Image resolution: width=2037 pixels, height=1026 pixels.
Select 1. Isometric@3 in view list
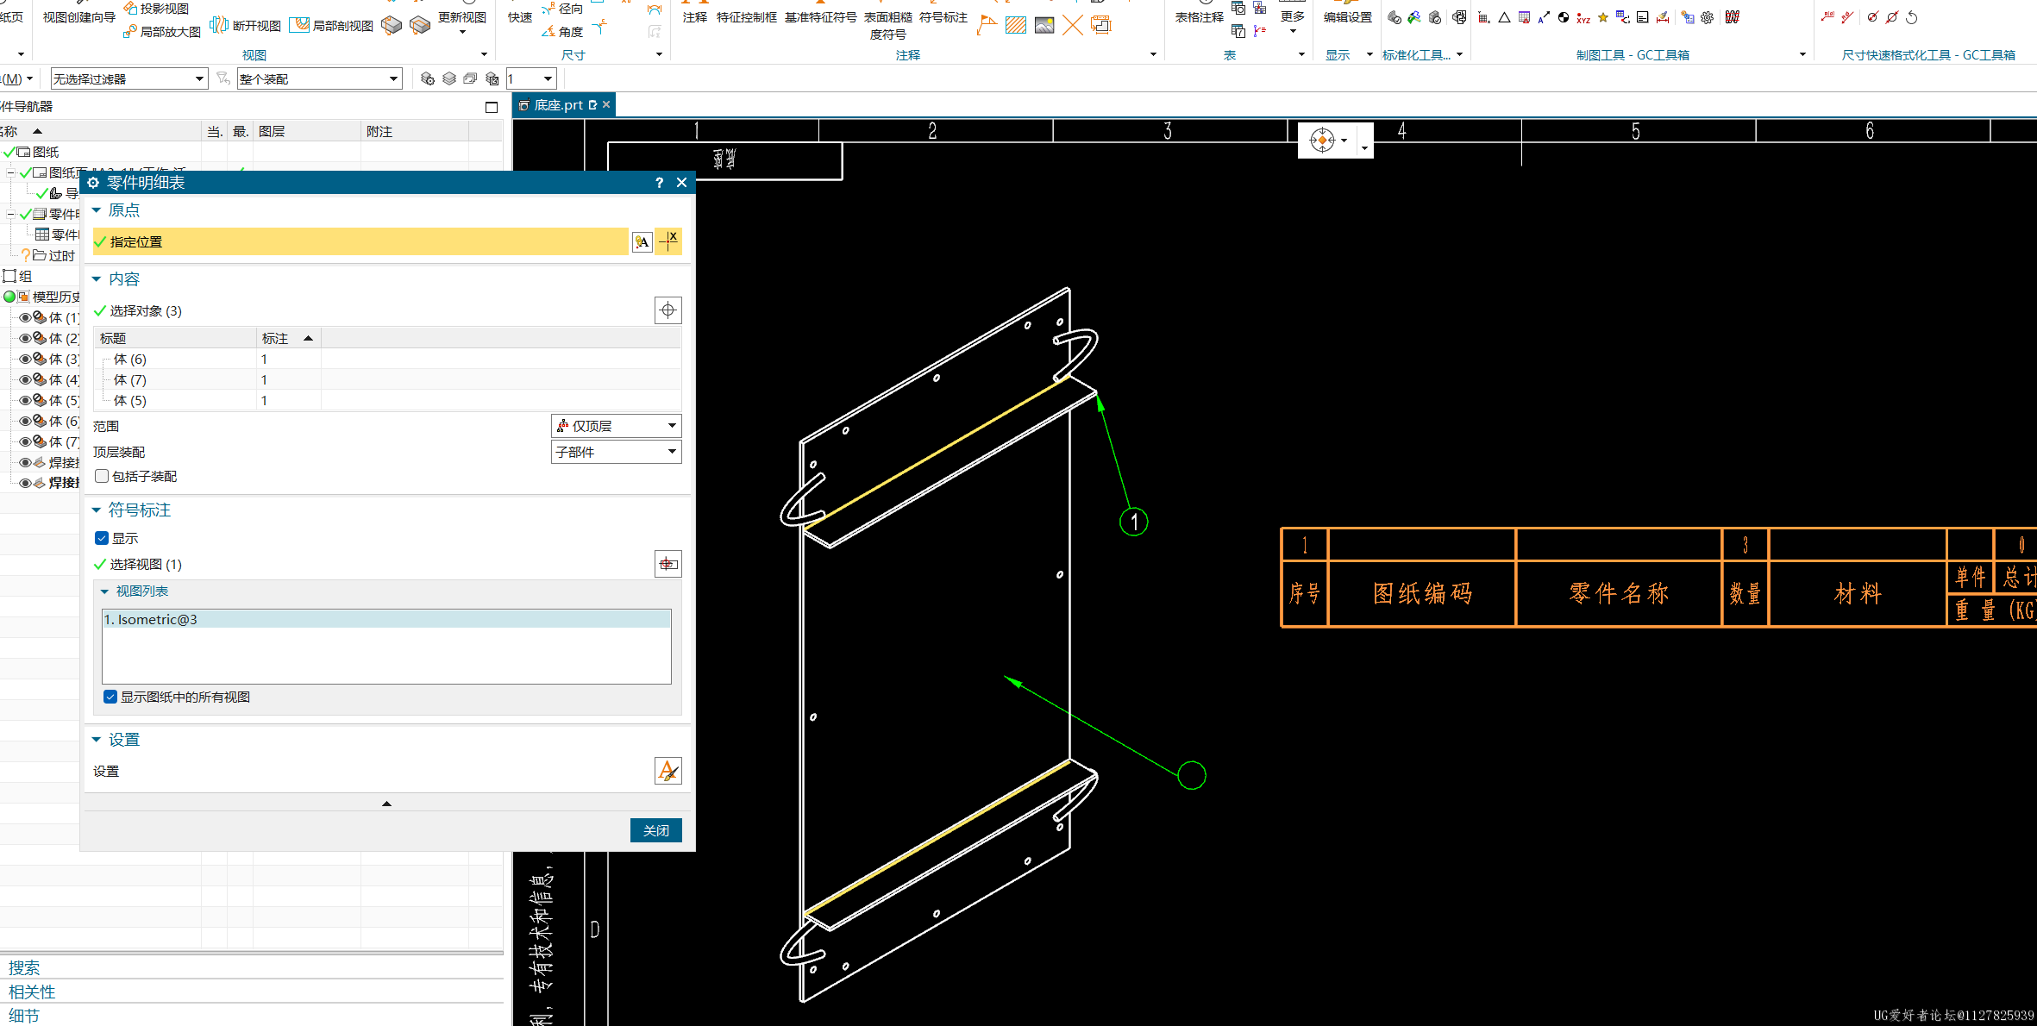[386, 619]
